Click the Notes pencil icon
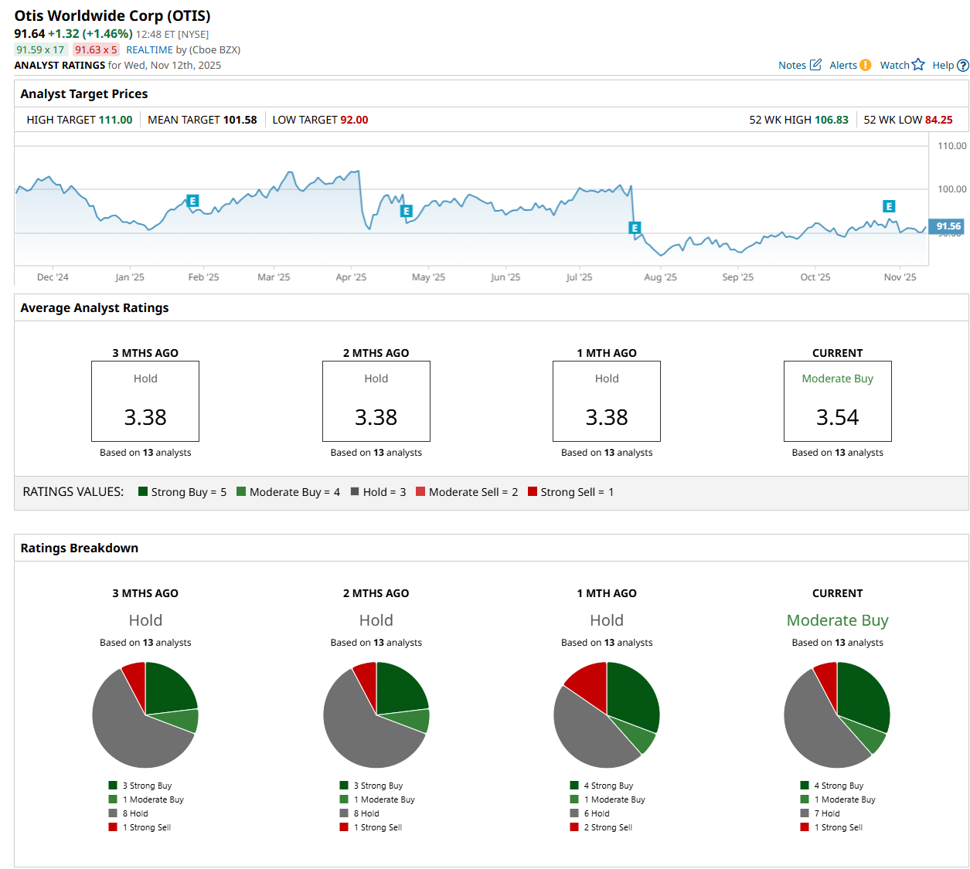This screenshot has width=970, height=869. pos(815,65)
